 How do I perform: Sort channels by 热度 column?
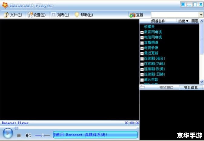pos(183,21)
